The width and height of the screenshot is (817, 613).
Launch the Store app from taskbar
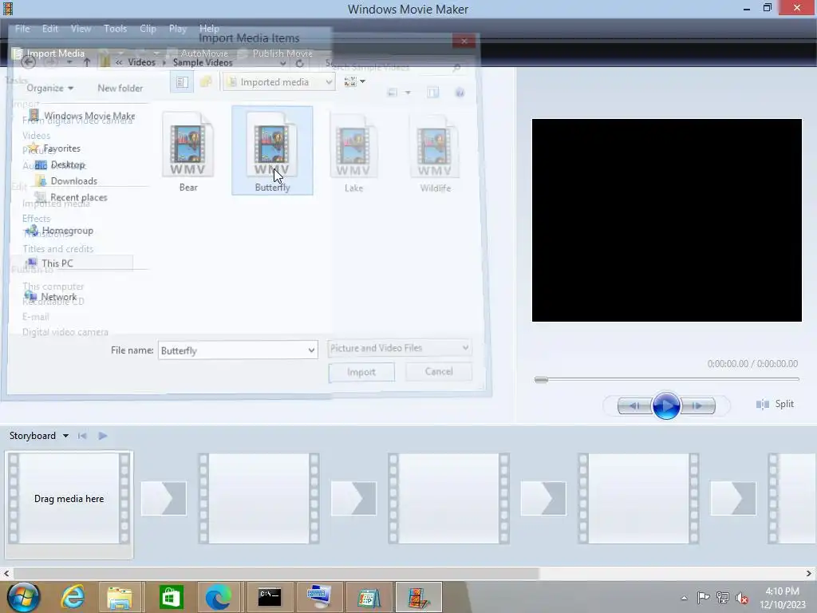point(171,597)
